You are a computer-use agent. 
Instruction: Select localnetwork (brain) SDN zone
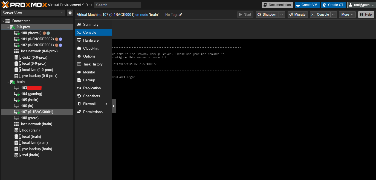tap(36, 124)
